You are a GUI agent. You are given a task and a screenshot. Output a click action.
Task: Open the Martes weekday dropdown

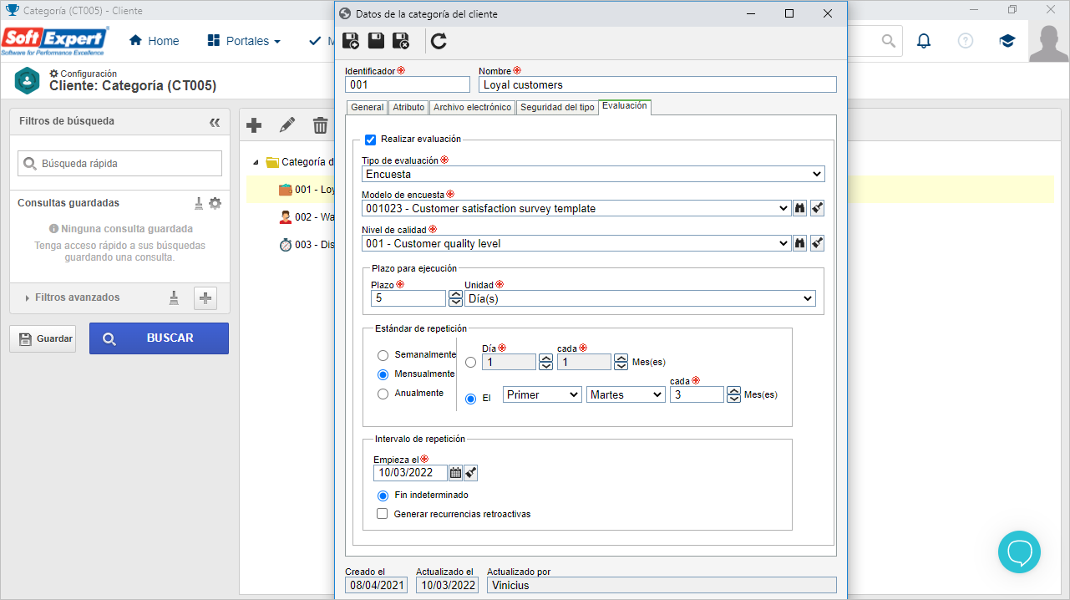click(x=626, y=394)
